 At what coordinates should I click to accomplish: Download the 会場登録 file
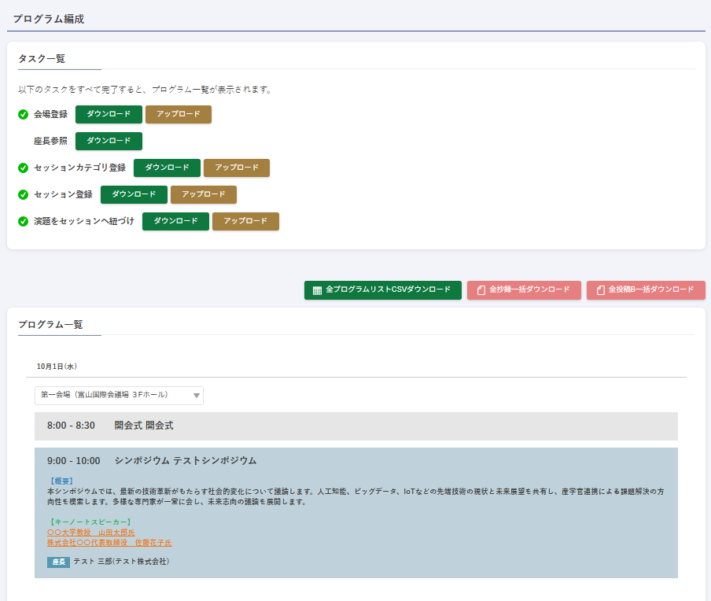[109, 114]
